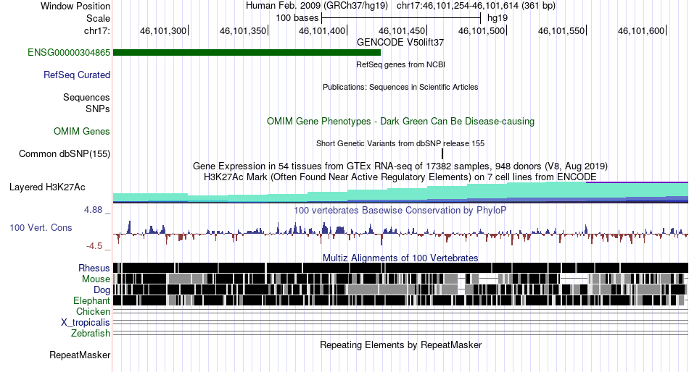This screenshot has height=372, width=689.
Task: Select the Dog alignment label
Action: [x=102, y=290]
